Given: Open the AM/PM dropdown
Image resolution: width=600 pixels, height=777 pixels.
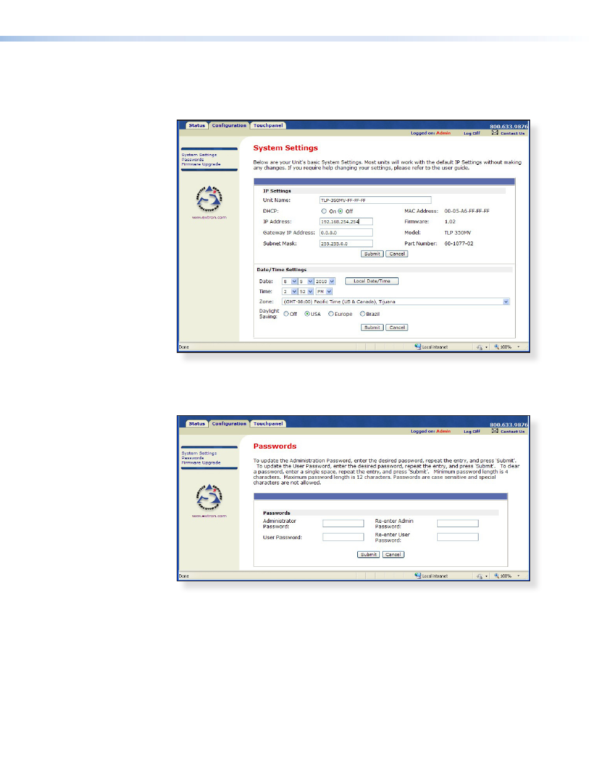Looking at the screenshot, I should pyautogui.click(x=324, y=292).
